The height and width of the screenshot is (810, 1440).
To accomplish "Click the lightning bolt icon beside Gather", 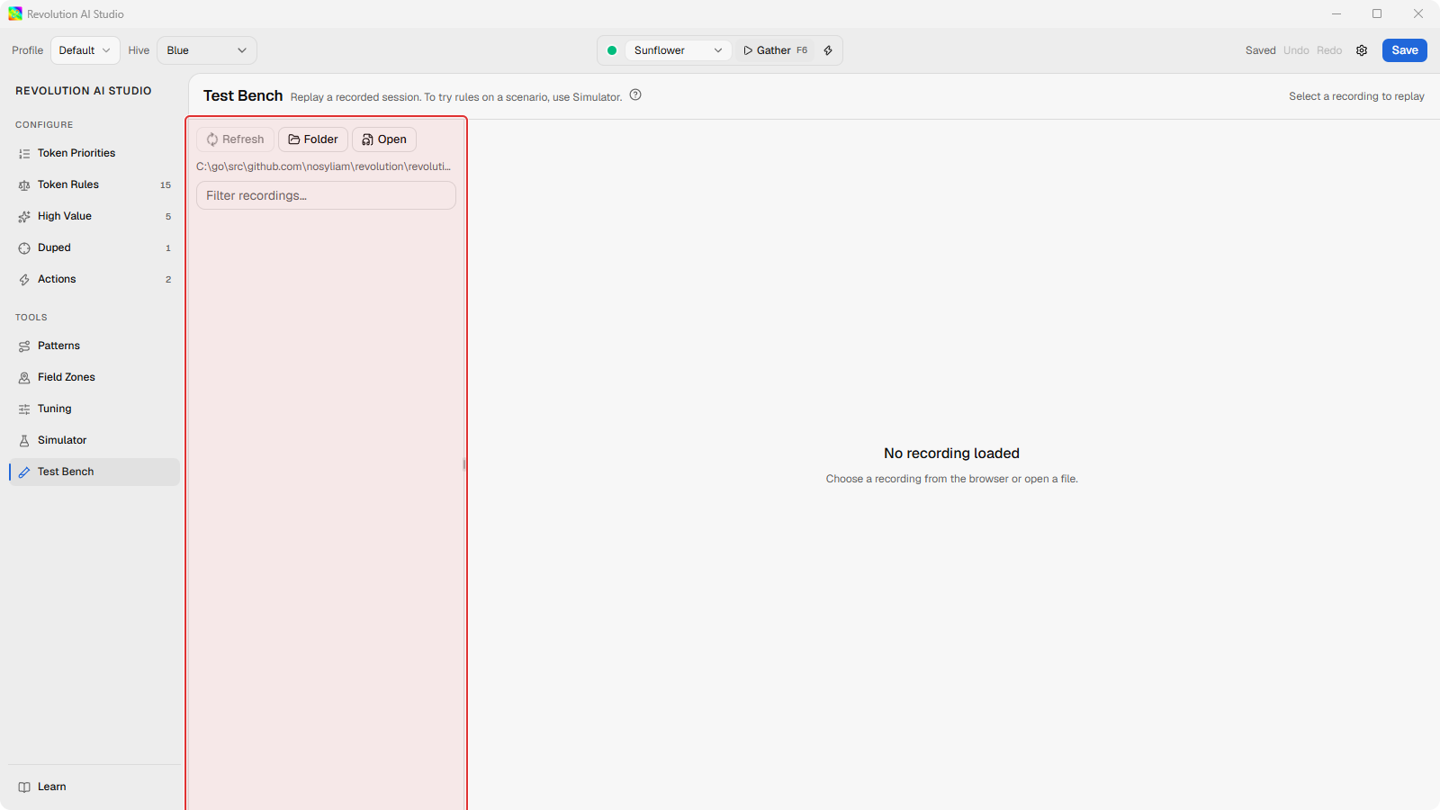I will click(x=828, y=50).
